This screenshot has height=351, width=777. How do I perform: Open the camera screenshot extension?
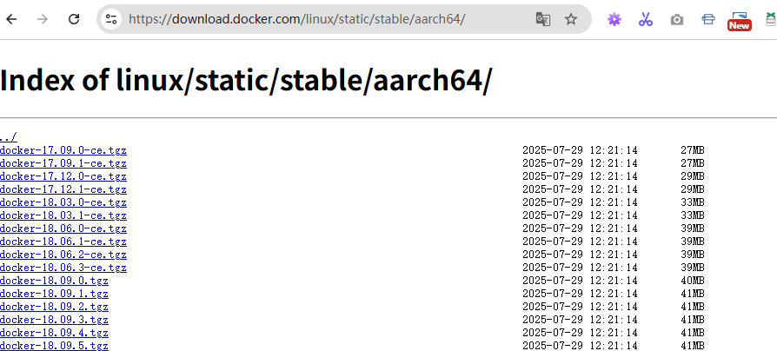677,19
